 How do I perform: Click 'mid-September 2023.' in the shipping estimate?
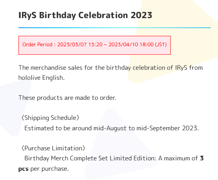pyautogui.click(x=168, y=128)
